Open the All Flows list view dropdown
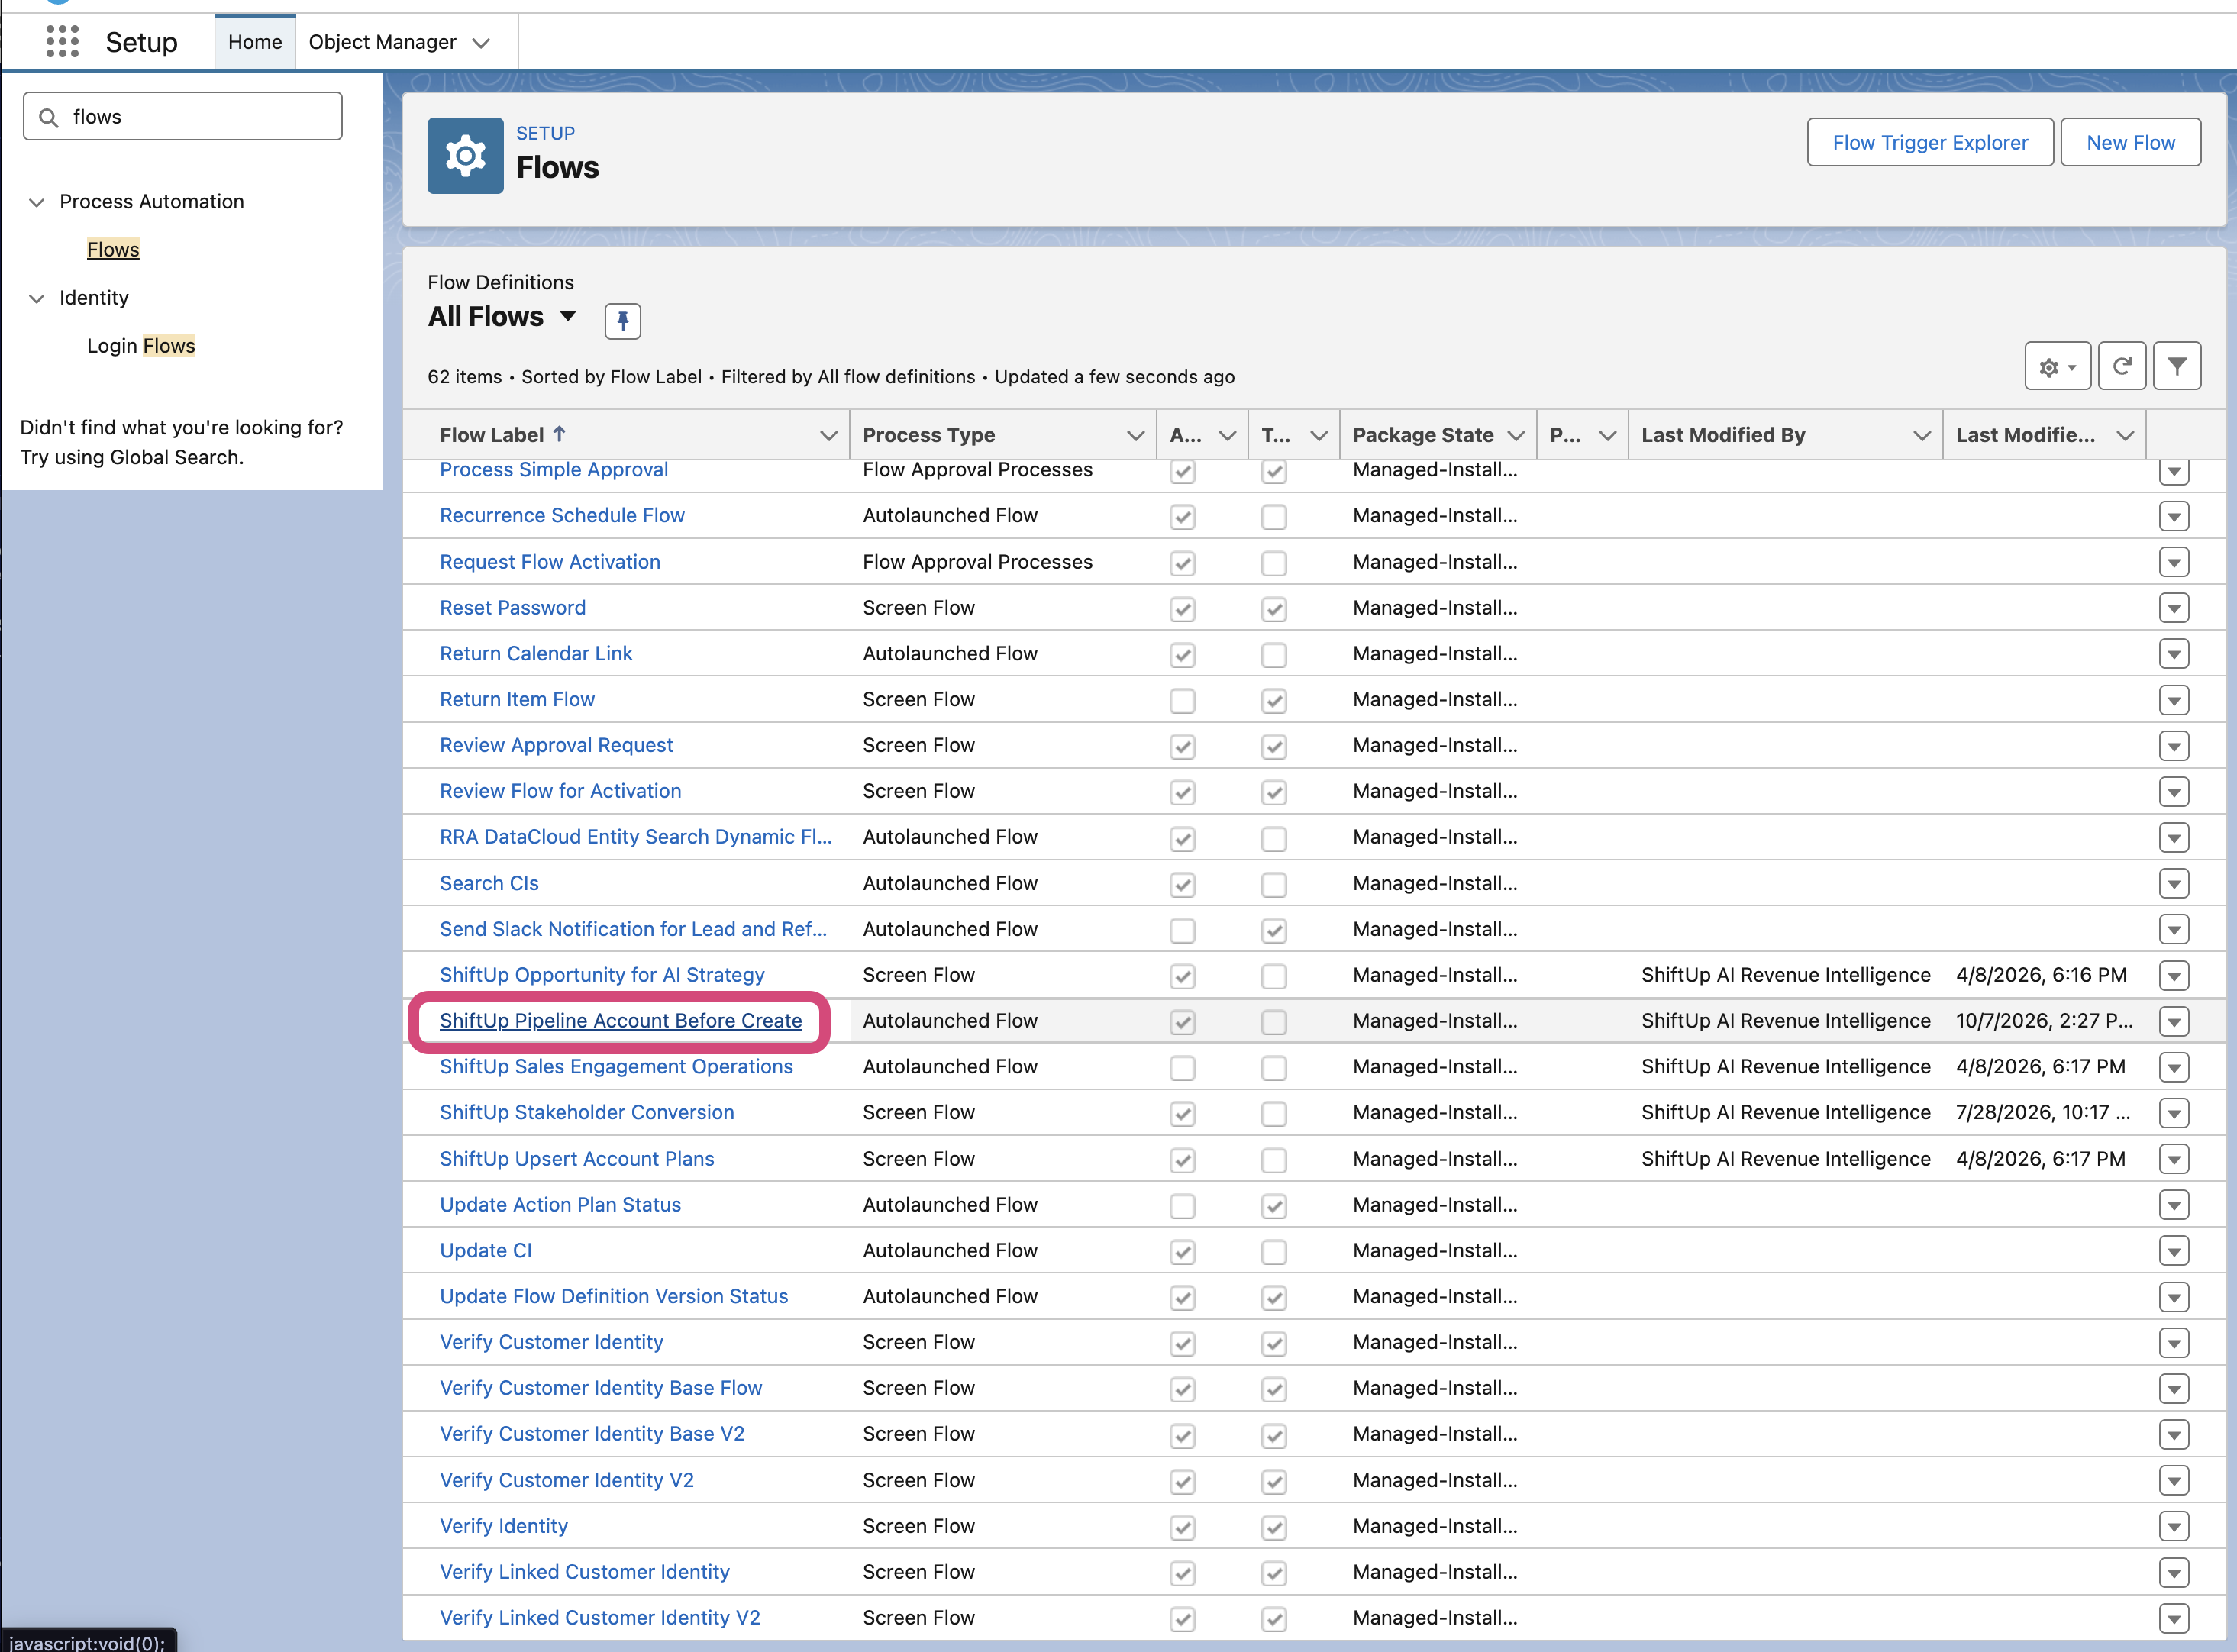The height and width of the screenshot is (1652, 2237). (x=568, y=316)
